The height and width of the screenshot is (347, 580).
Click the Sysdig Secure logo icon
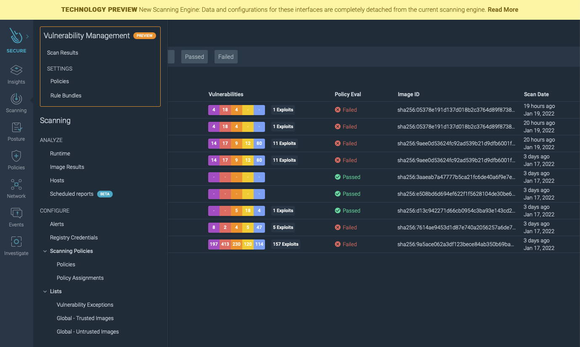coord(16,36)
